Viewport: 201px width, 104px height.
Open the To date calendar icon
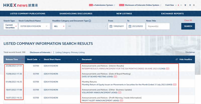click(x=130, y=26)
